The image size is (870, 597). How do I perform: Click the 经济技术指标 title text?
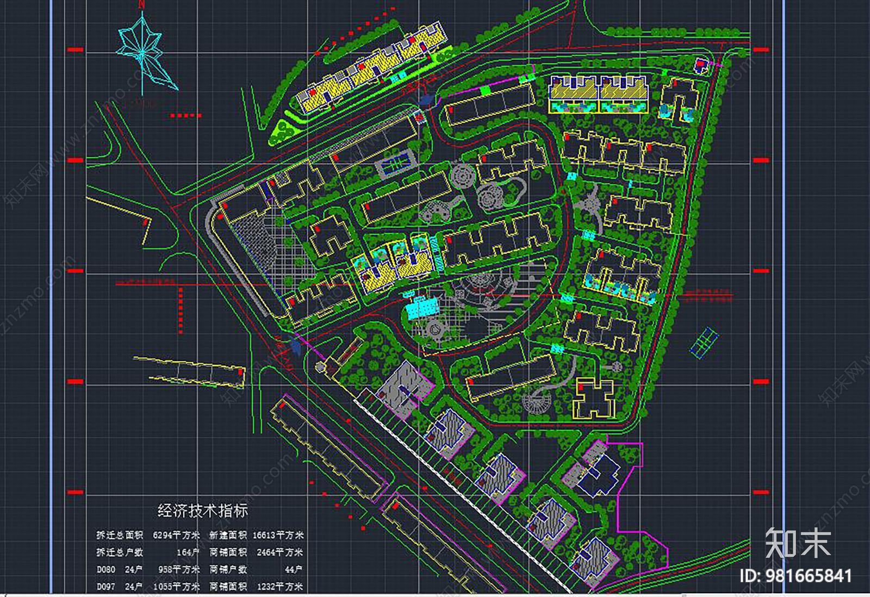[x=203, y=510]
